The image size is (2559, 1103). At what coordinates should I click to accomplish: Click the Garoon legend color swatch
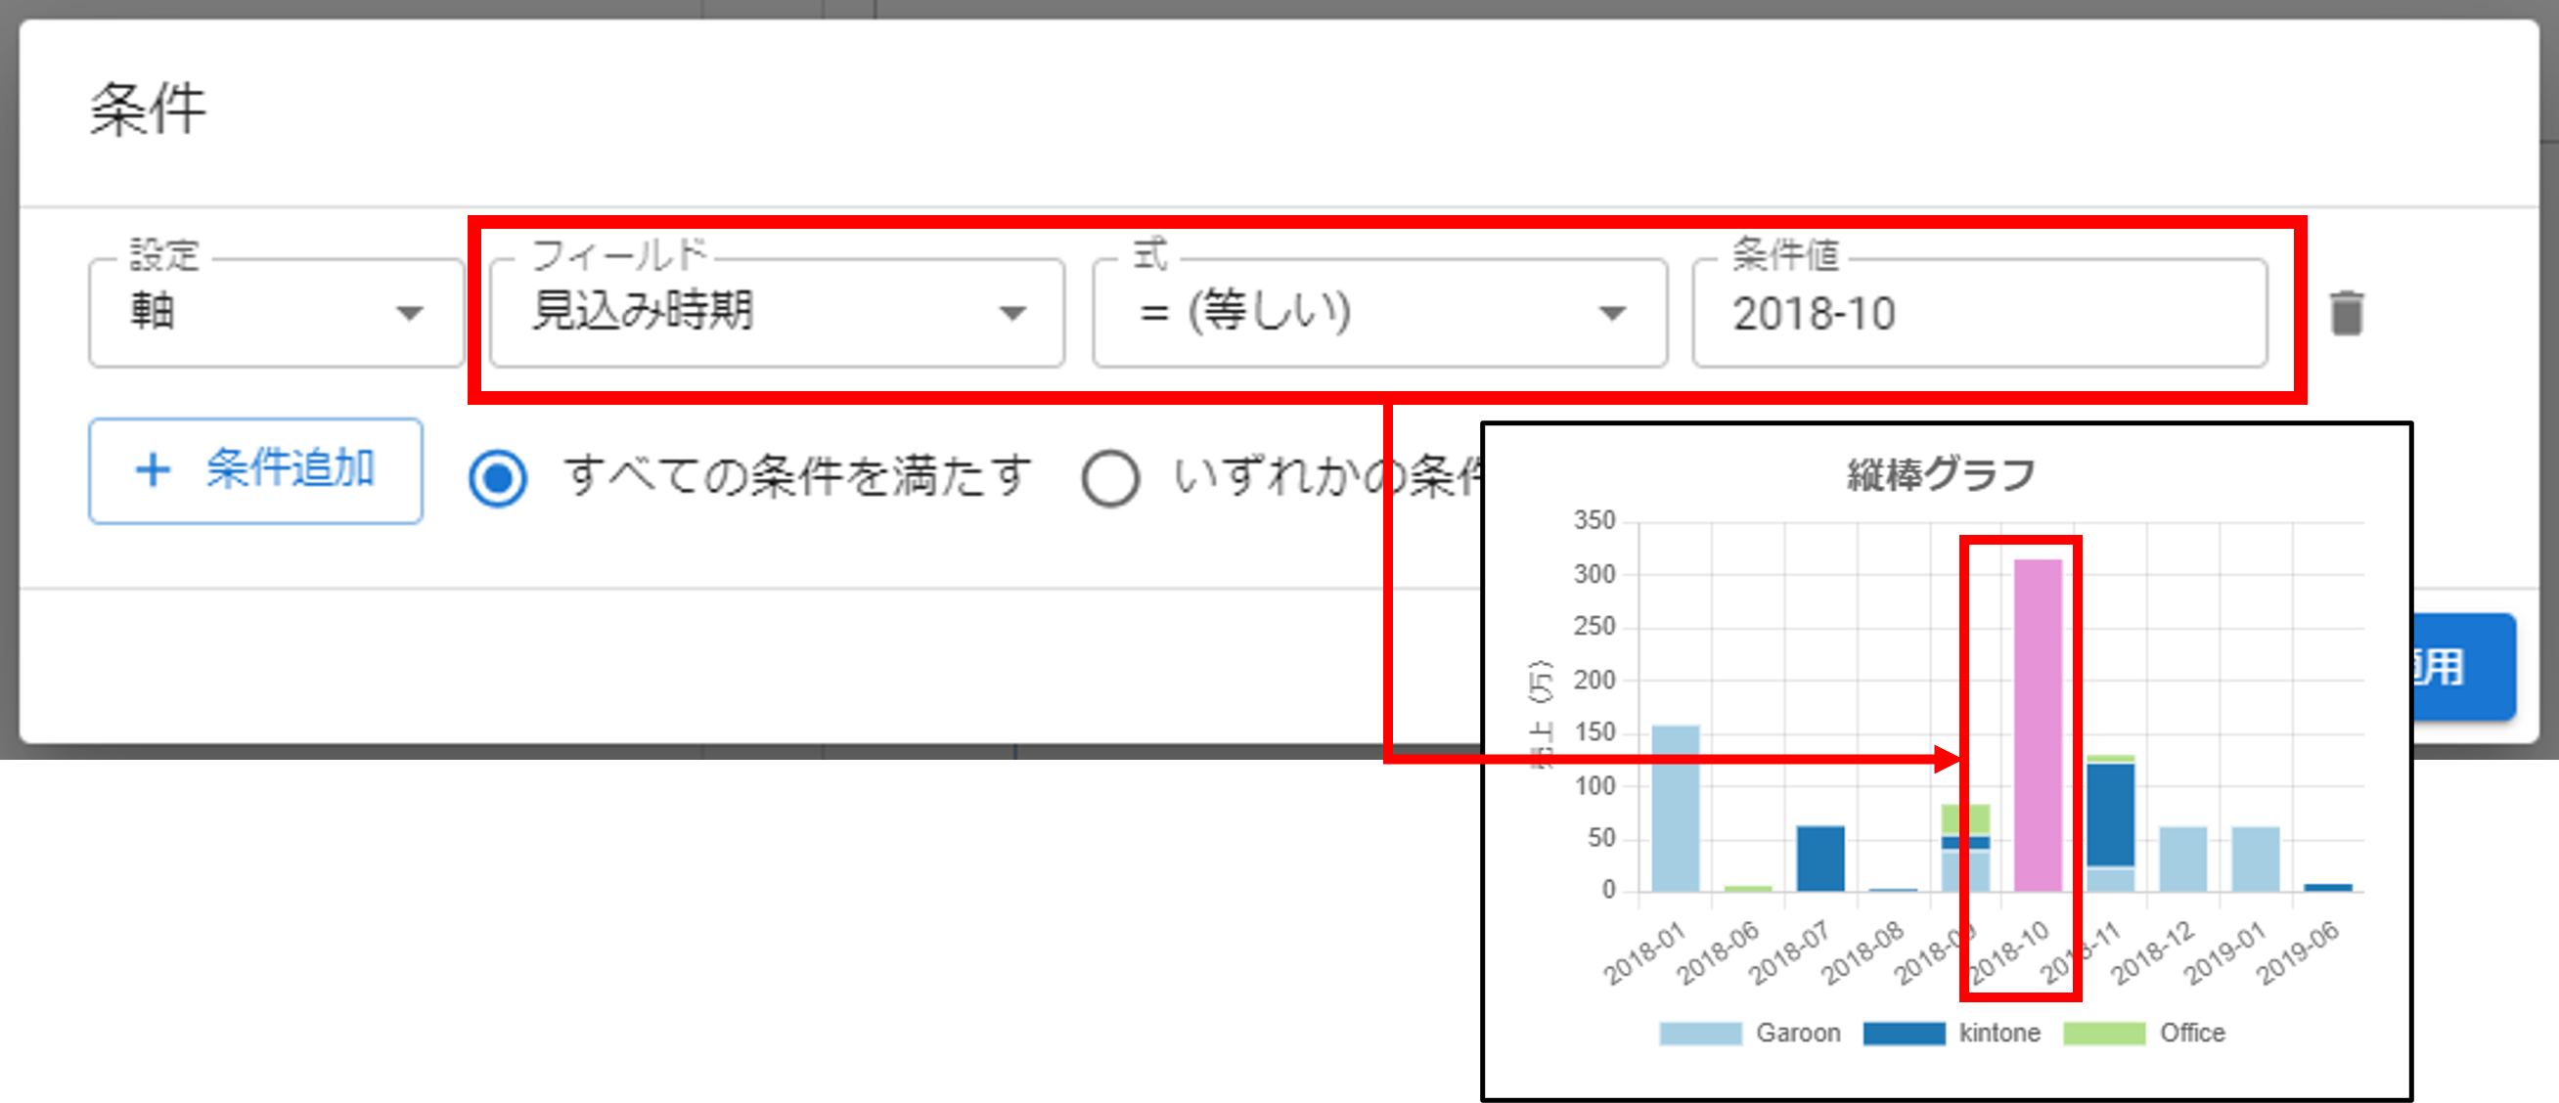1700,1034
